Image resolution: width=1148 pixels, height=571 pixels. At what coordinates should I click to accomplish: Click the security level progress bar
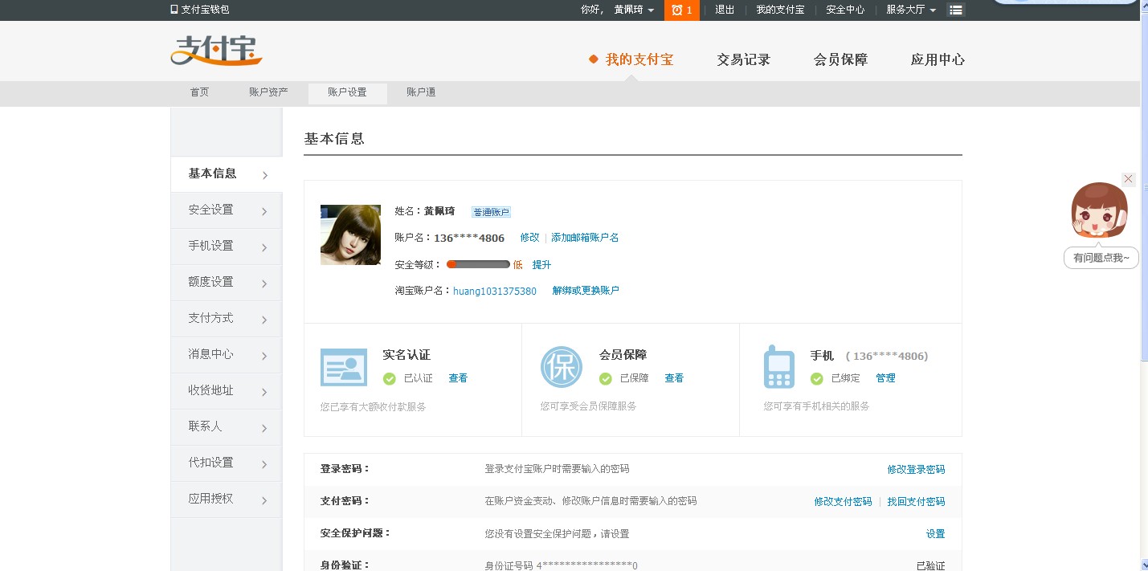coord(478,264)
